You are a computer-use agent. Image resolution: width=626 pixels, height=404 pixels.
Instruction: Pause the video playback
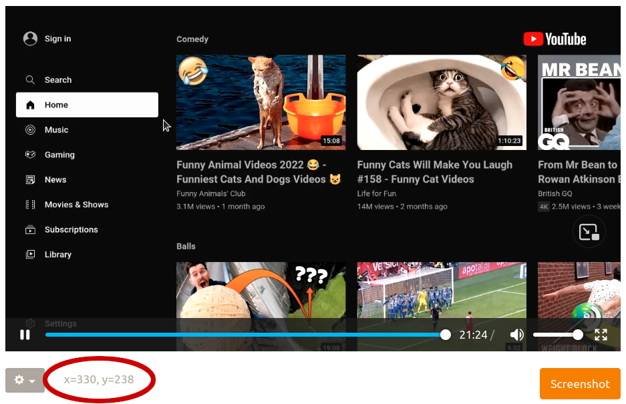click(x=25, y=335)
